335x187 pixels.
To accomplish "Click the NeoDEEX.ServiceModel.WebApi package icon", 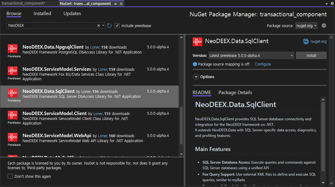I will 12,137.
